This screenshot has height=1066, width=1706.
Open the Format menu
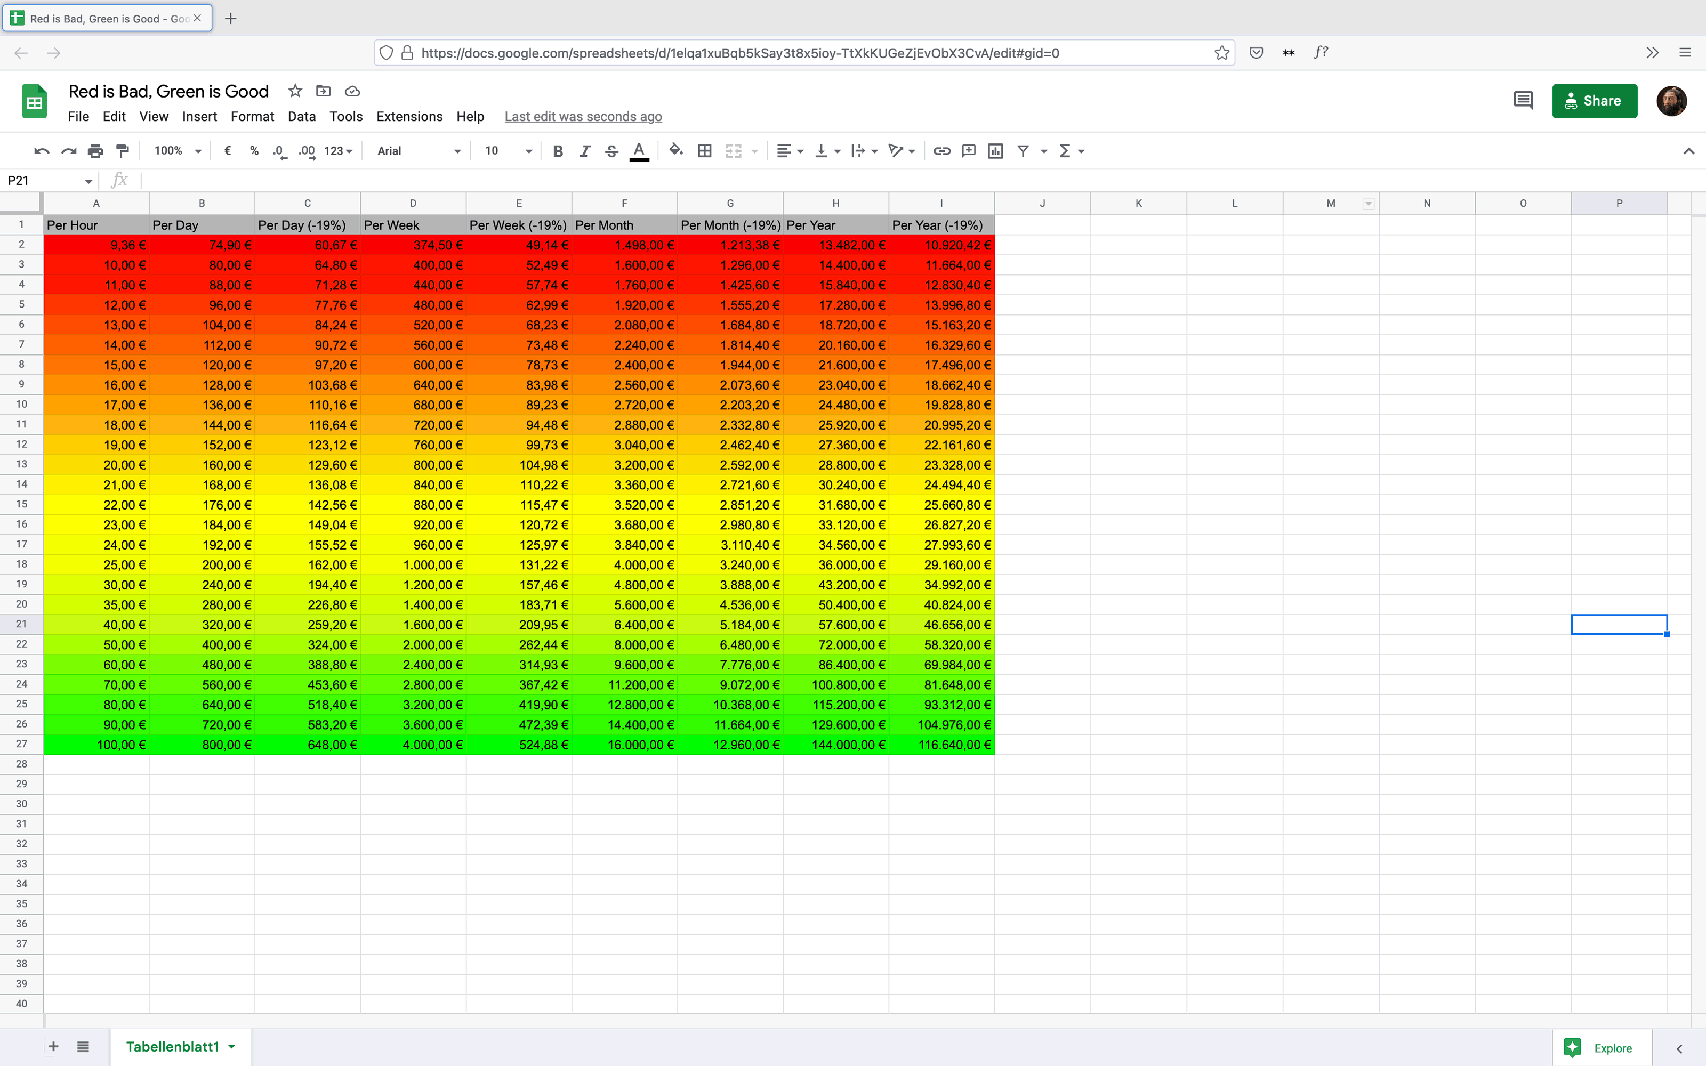point(252,116)
